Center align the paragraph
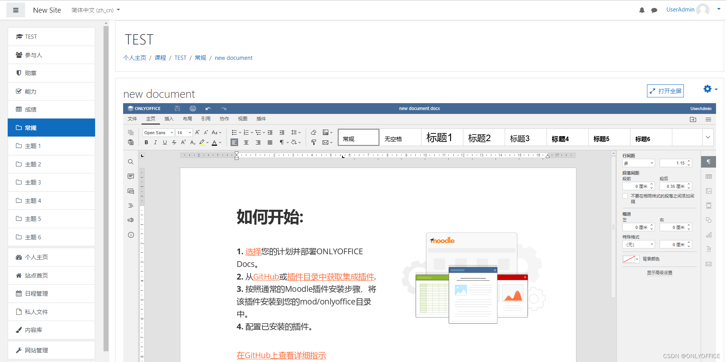This screenshot has height=362, width=726. click(x=246, y=142)
